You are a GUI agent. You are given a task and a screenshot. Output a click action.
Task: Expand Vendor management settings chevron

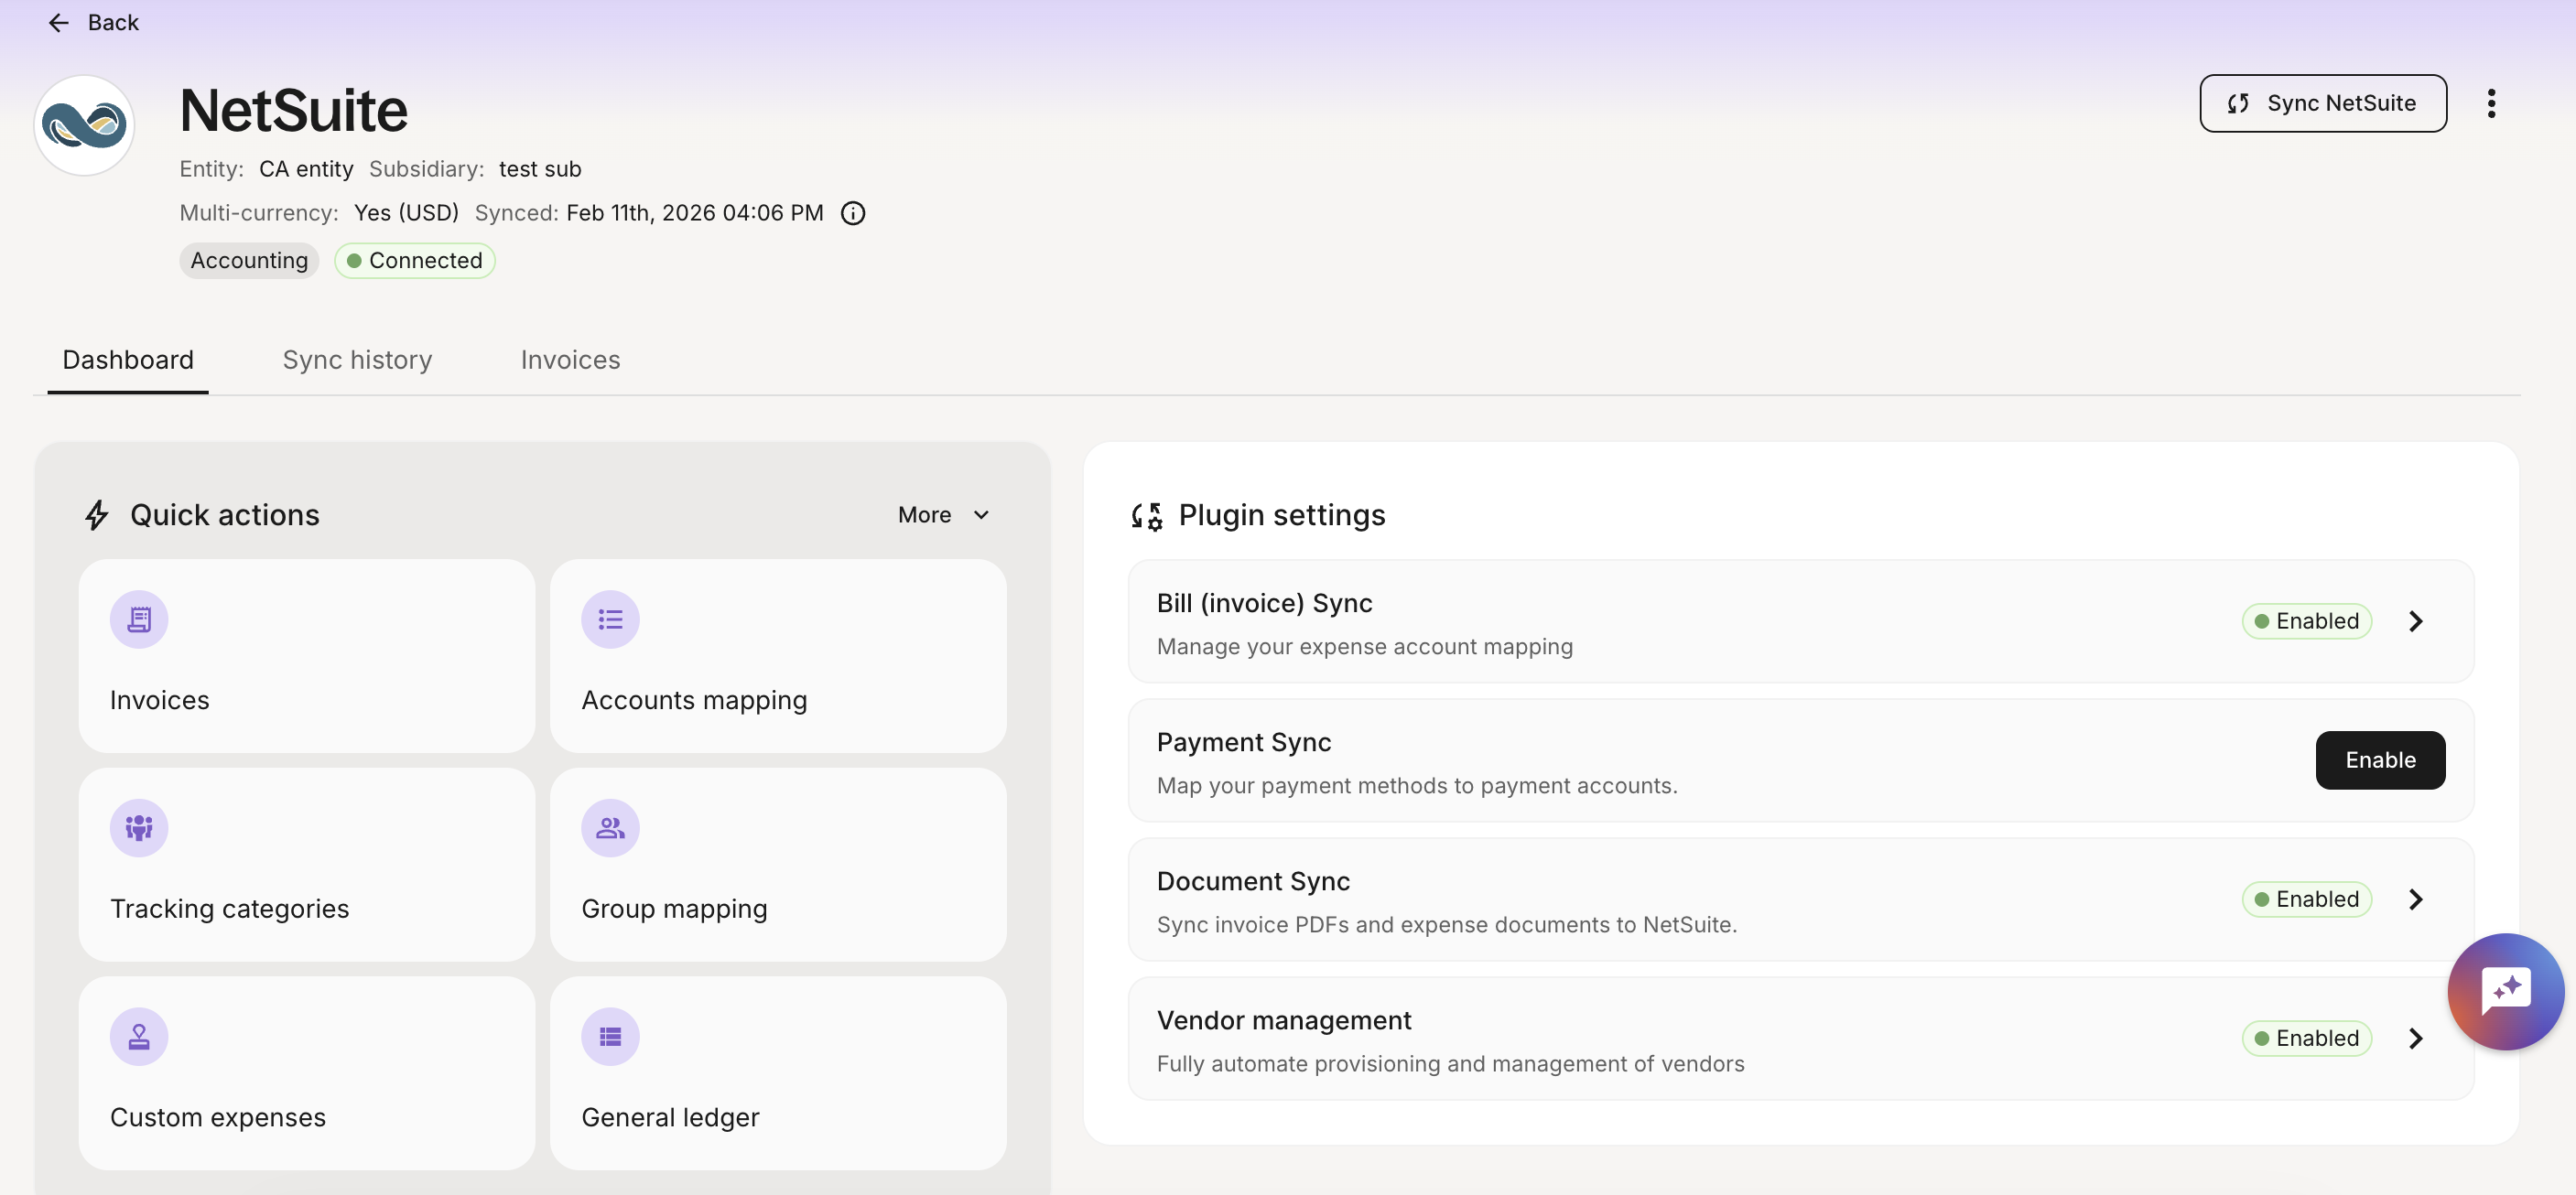point(2415,1039)
